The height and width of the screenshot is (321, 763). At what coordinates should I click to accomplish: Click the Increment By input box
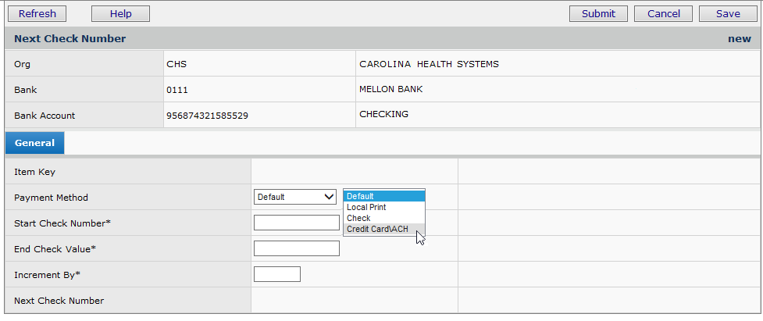(x=277, y=274)
